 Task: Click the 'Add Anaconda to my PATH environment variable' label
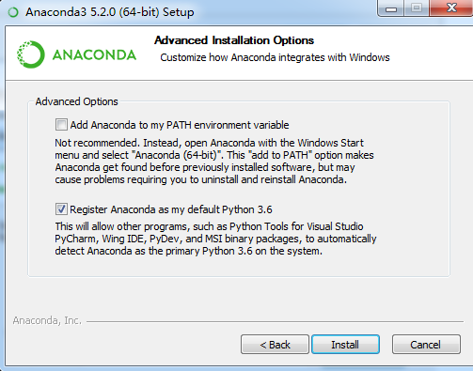(x=180, y=125)
